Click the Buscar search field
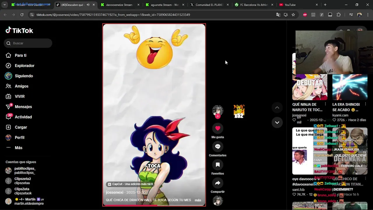Viewport: 373px width, 210px height. click(x=28, y=43)
